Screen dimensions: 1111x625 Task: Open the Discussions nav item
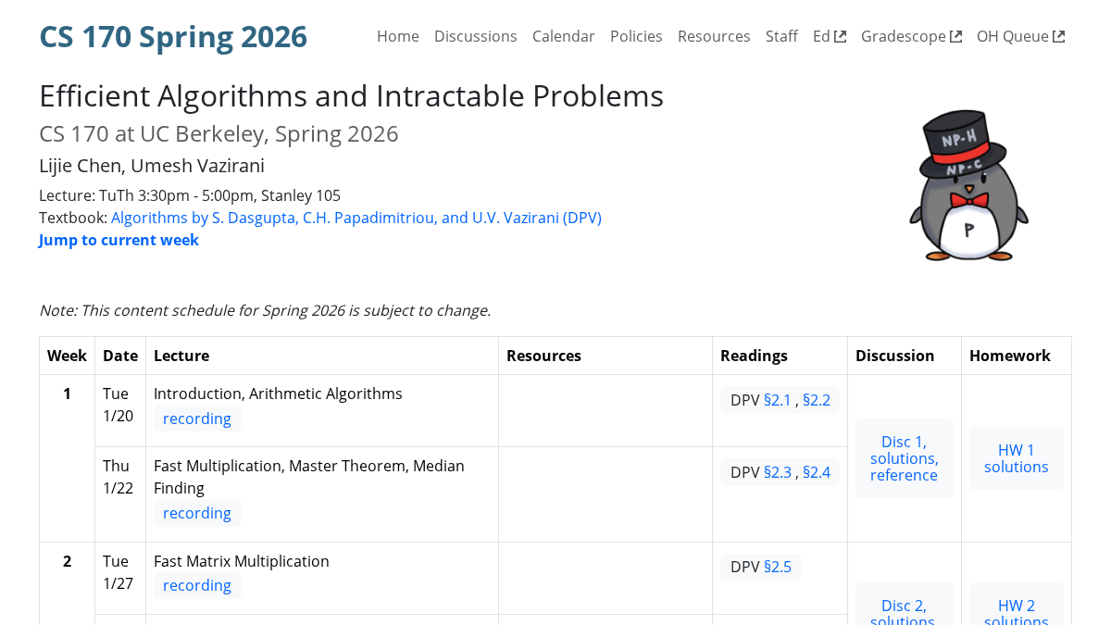(x=476, y=36)
